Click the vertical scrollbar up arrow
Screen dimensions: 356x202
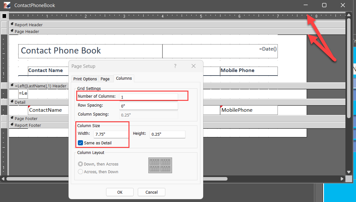coord(349,15)
